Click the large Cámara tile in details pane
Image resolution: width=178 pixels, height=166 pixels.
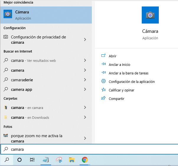pyautogui.click(x=150, y=15)
